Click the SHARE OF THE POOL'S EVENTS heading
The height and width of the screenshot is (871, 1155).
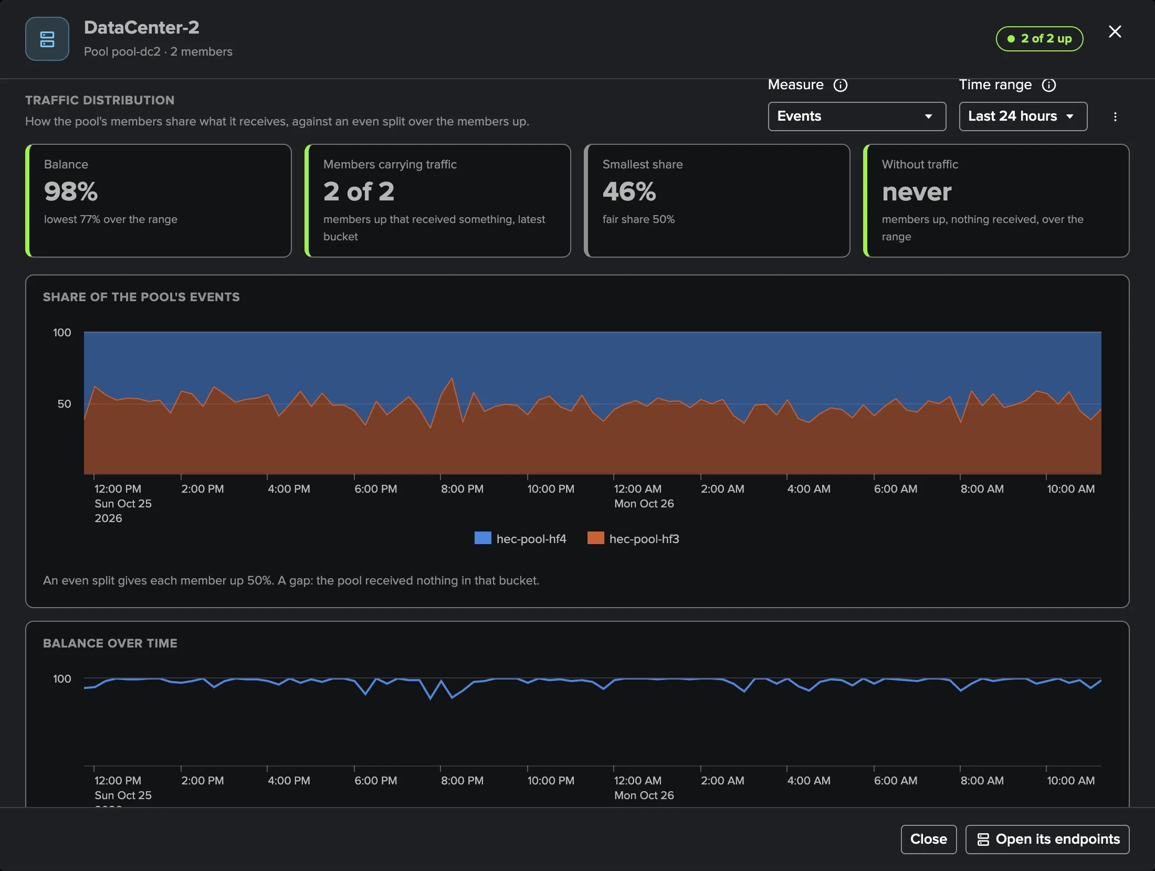(x=141, y=297)
